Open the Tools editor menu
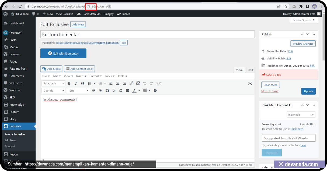The image size is (327, 171). (110, 76)
